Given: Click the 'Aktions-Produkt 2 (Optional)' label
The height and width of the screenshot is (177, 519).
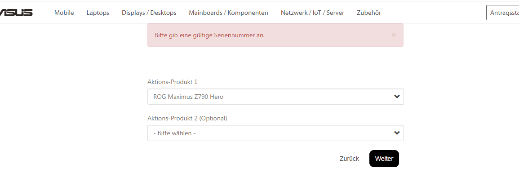Looking at the screenshot, I should pos(187,118).
